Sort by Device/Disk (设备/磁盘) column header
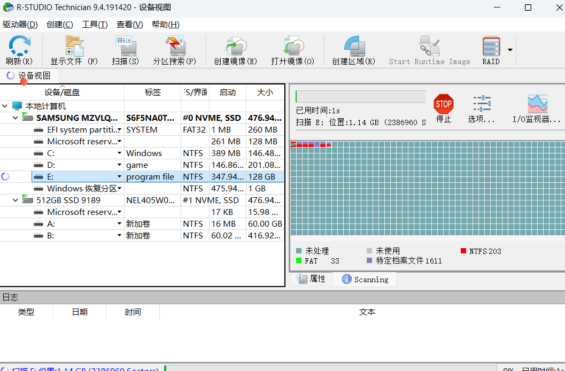The height and width of the screenshot is (371, 565). (62, 92)
